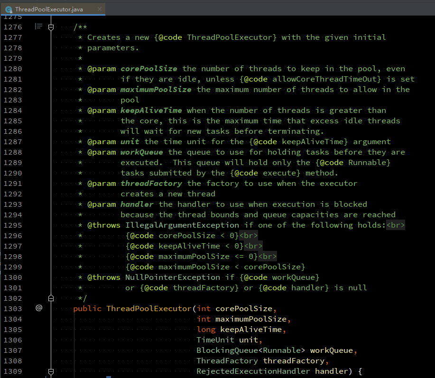Click the Java class icon on the file tab
The height and width of the screenshot is (378, 435).
[9, 9]
